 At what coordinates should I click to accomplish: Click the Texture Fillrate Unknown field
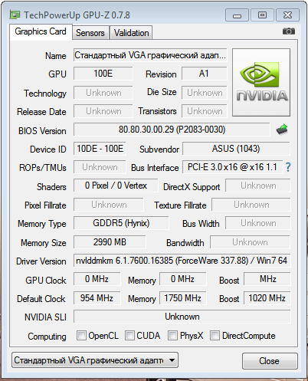point(251,205)
